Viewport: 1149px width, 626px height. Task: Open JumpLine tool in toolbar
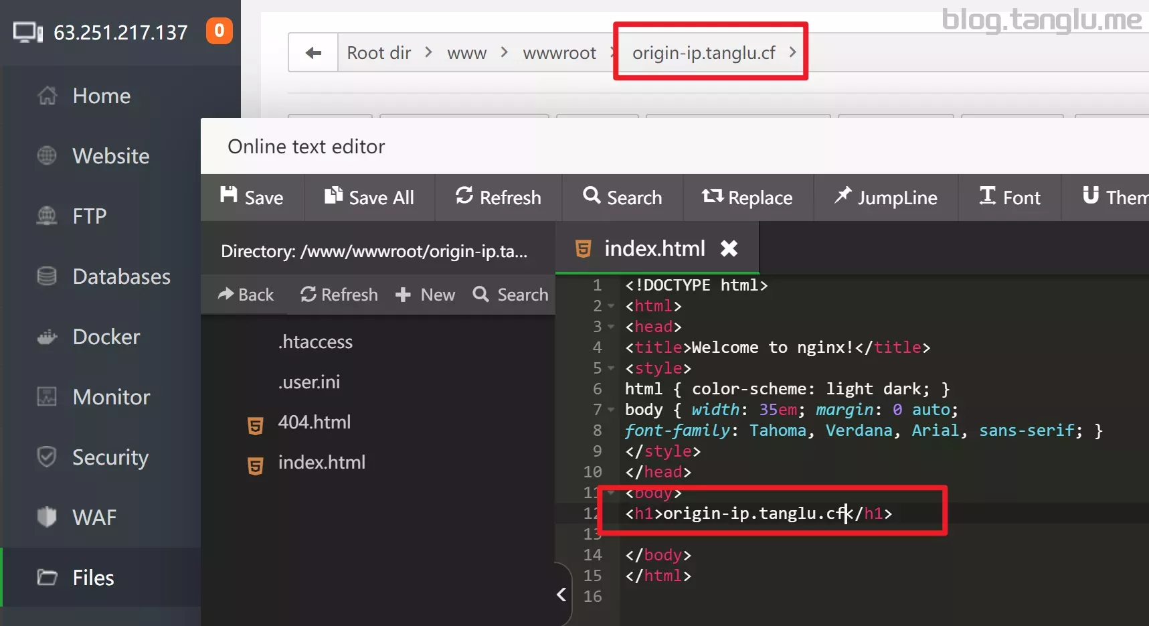click(886, 198)
